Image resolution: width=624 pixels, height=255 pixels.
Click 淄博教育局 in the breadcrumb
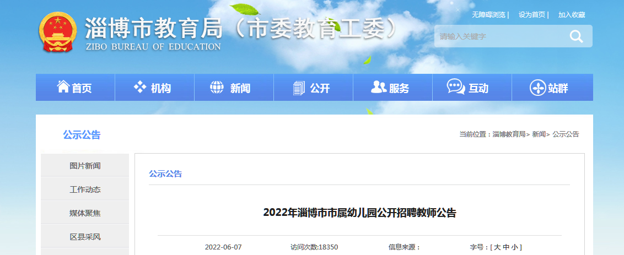[x=509, y=134]
